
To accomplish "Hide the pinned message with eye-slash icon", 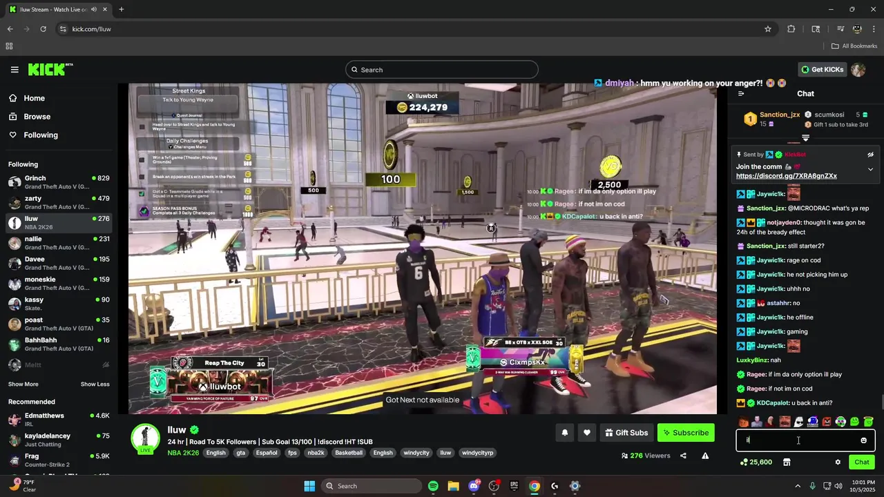I will (x=870, y=155).
